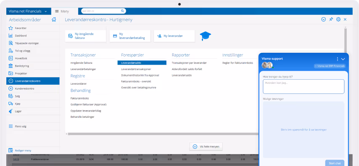Open Bankstyring workspace

pos(33,66)
